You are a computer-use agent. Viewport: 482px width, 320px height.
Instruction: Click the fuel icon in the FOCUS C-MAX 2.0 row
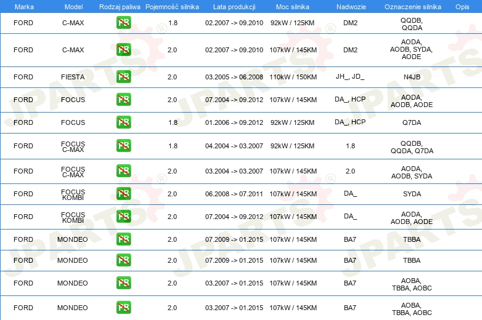(123, 170)
